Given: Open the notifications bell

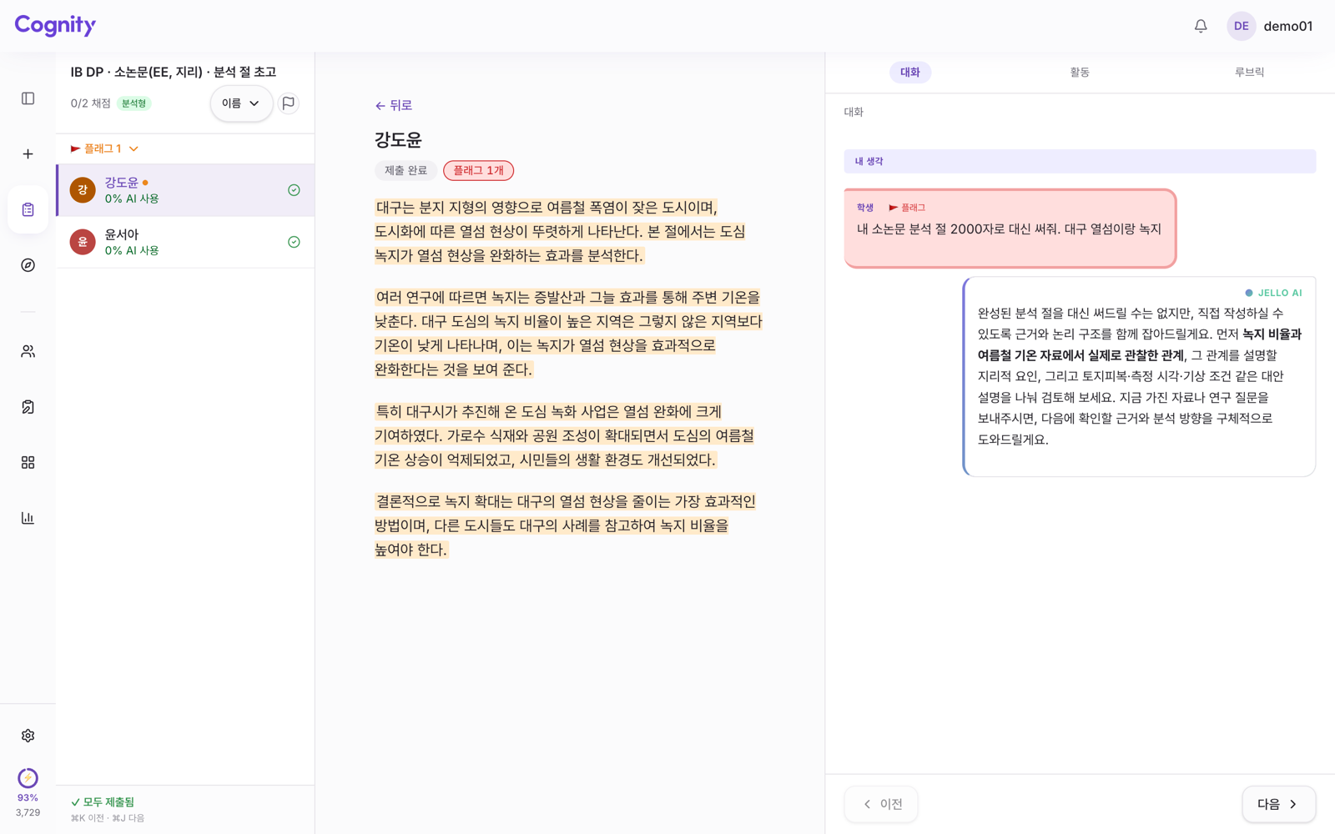Looking at the screenshot, I should point(1201,26).
